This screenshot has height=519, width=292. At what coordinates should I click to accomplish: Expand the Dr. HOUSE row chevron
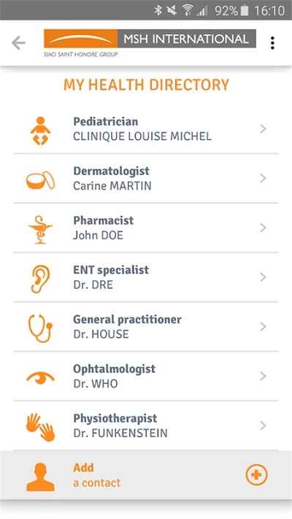(x=264, y=327)
